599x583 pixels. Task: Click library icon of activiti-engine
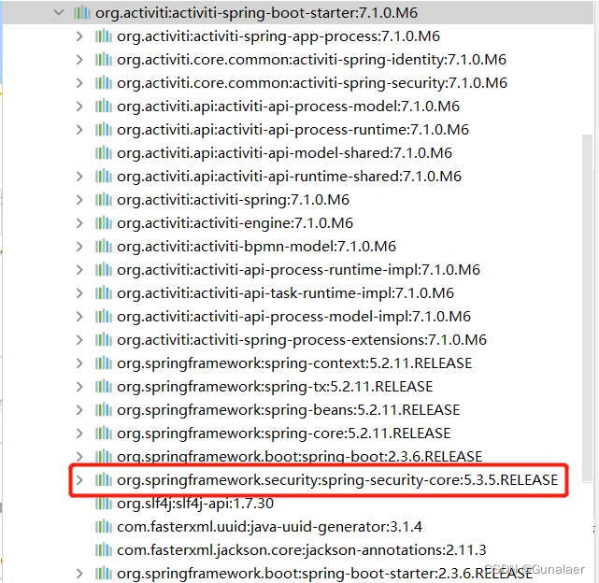click(103, 223)
